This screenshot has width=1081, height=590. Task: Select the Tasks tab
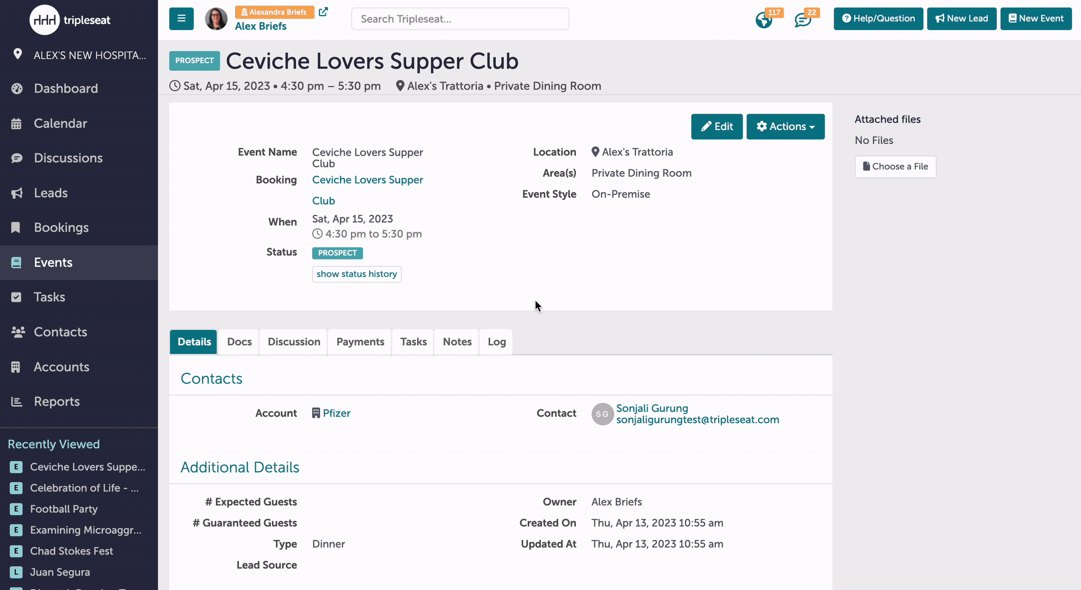pos(413,342)
